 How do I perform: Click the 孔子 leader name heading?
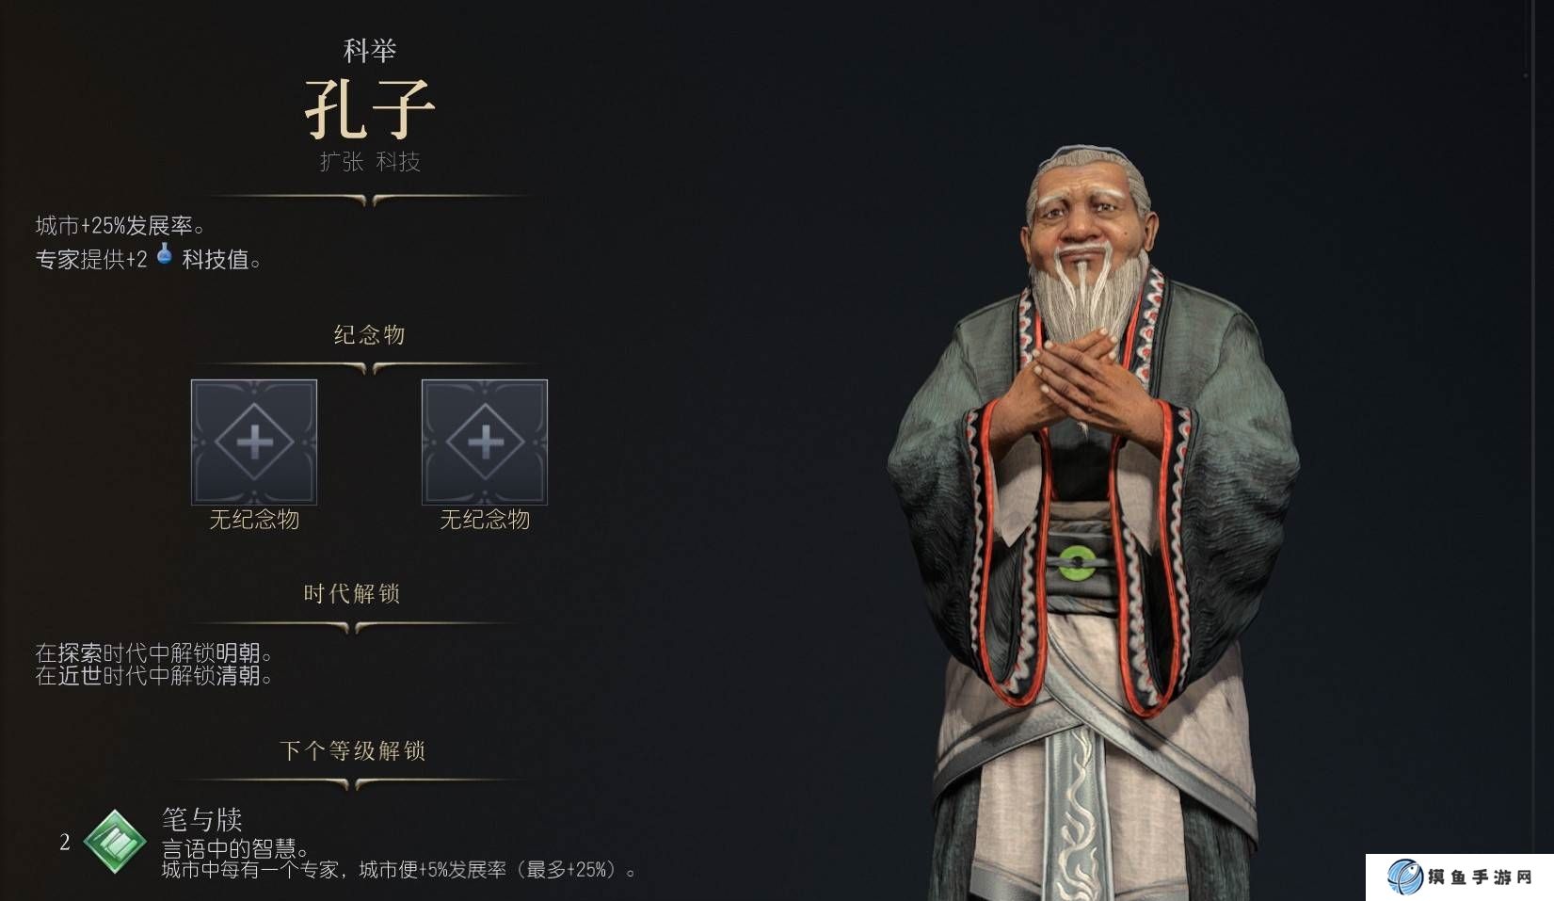pos(369,108)
